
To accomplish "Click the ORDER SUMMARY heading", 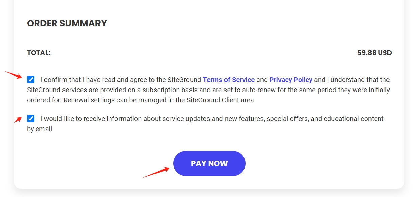I will [67, 23].
